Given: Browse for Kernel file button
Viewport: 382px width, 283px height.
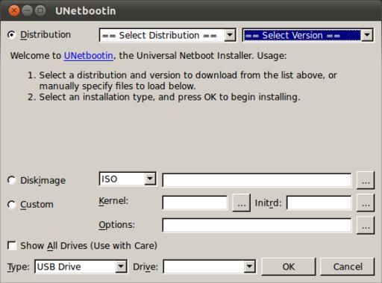Looking at the screenshot, I should click(x=241, y=203).
